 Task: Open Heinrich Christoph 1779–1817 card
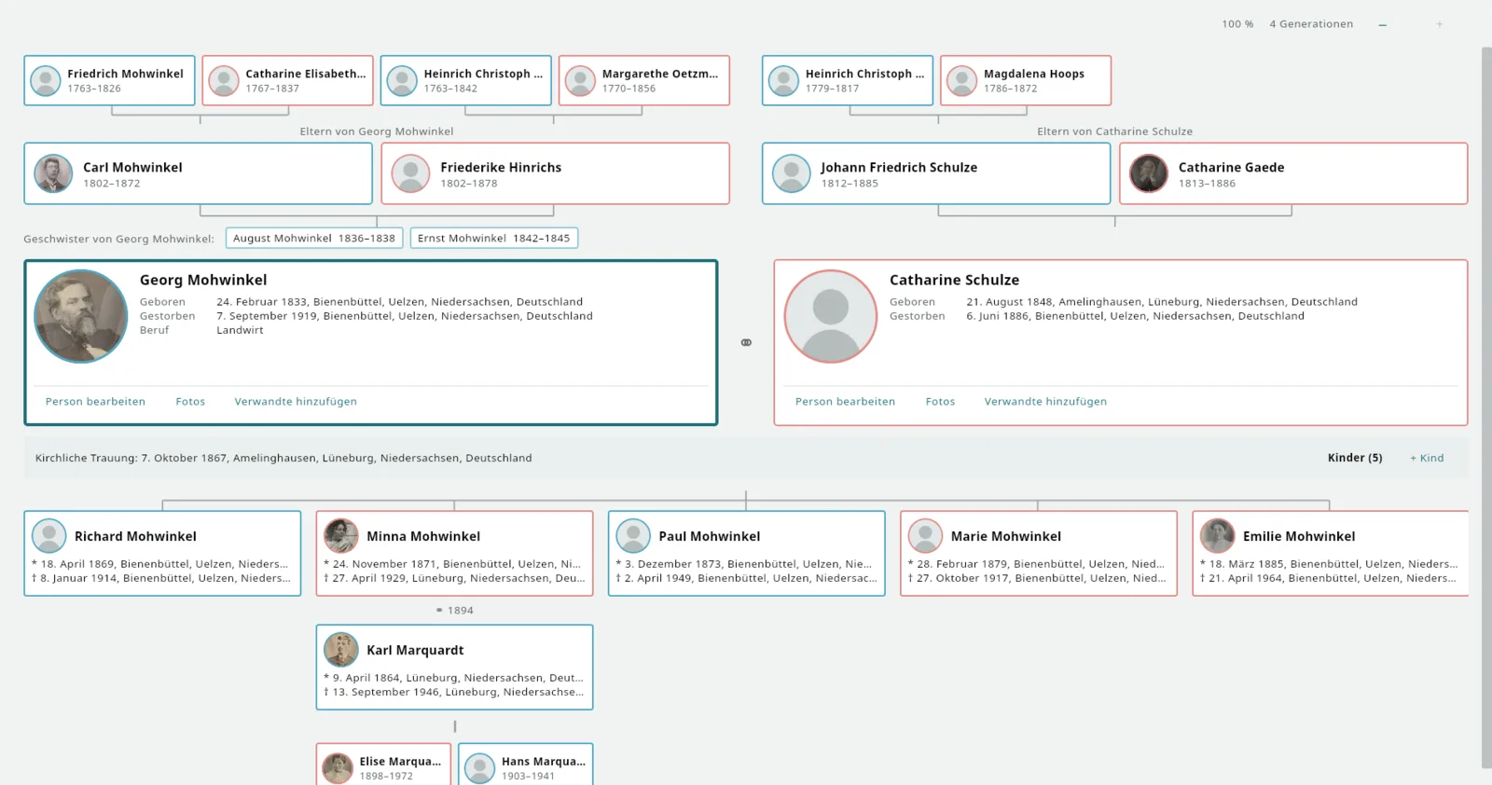click(x=848, y=80)
